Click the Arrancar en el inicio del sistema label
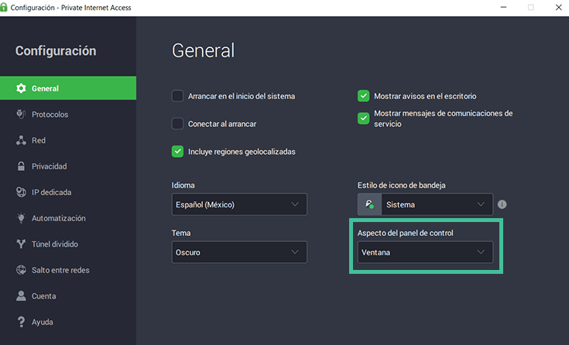Viewport: 569px width, 345px height. pyautogui.click(x=242, y=96)
